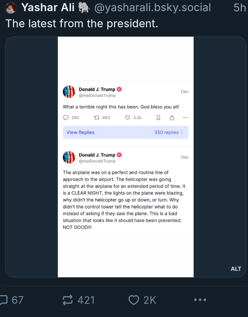Open the ellipsis menu on Trump post
Image resolution: width=248 pixels, height=317 pixels.
tap(185, 117)
